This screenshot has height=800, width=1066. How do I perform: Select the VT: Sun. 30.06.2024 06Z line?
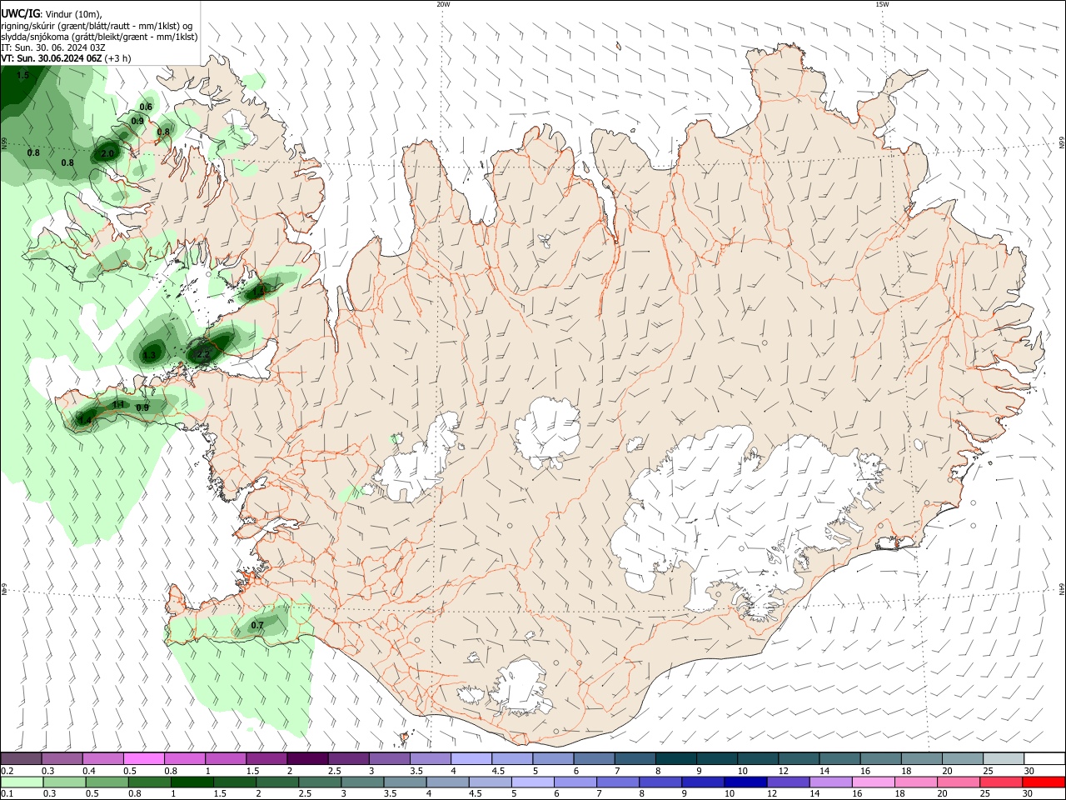coord(52,58)
